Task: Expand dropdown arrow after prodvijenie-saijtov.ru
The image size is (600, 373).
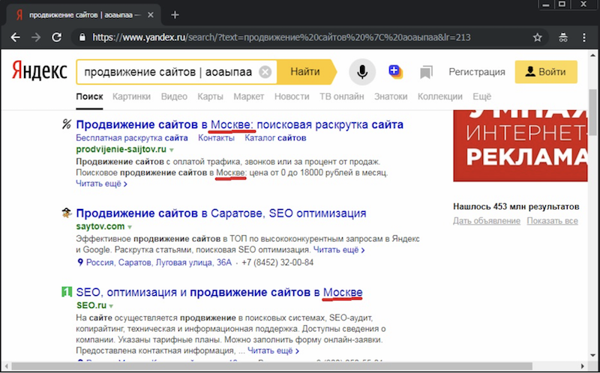Action: click(x=172, y=150)
